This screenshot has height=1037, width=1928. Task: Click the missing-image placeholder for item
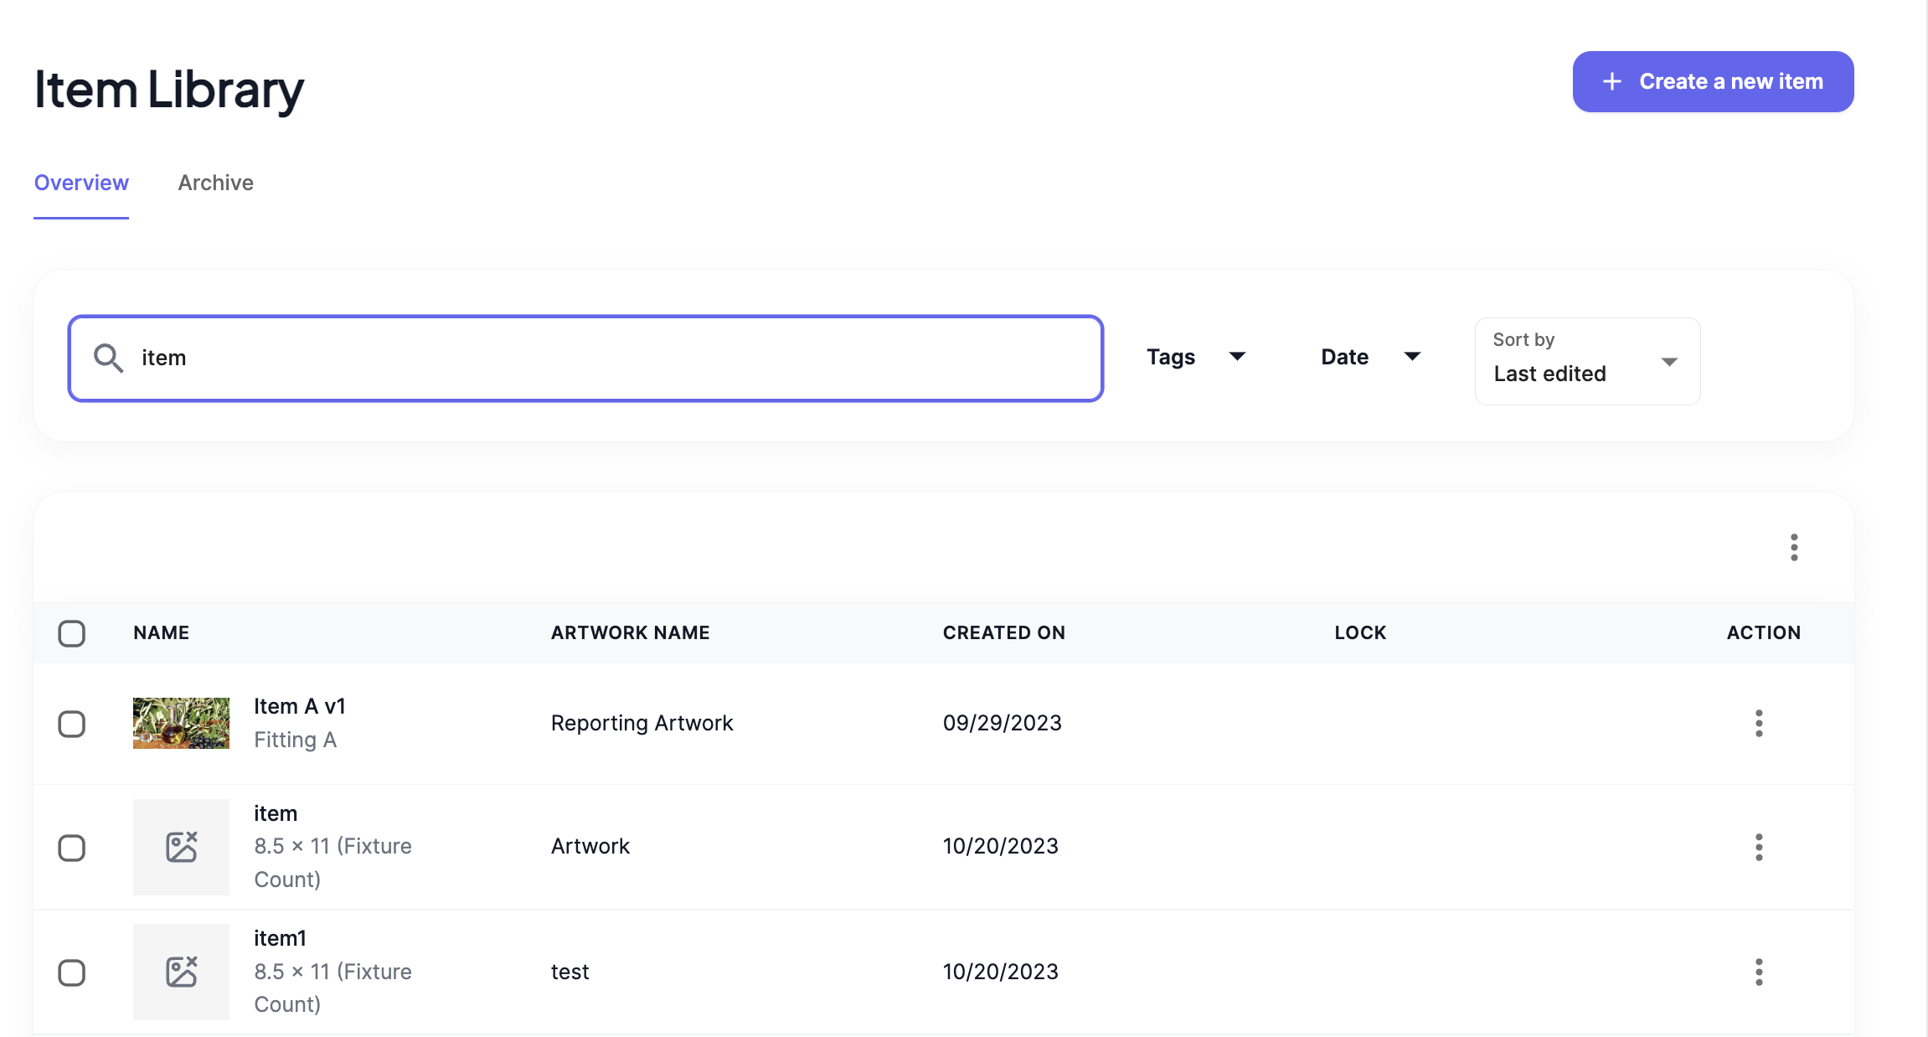tap(181, 847)
